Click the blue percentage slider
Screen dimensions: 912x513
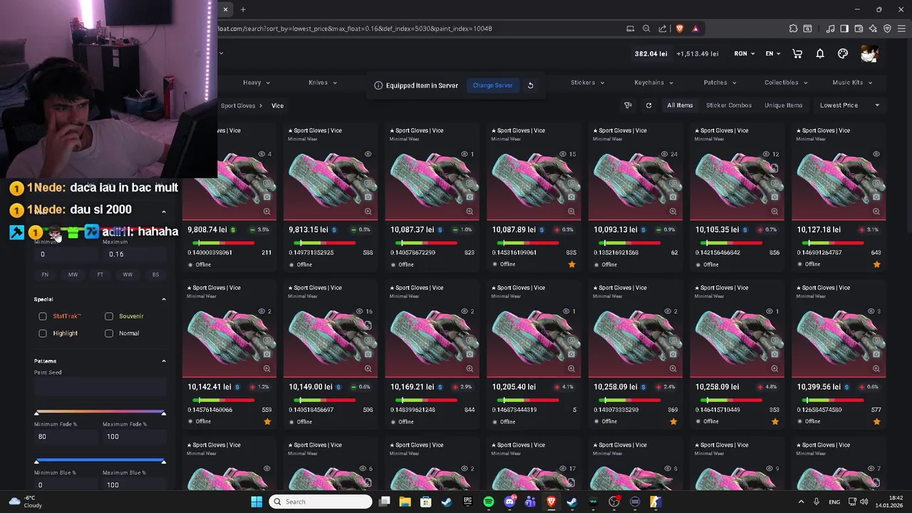pyautogui.click(x=100, y=461)
